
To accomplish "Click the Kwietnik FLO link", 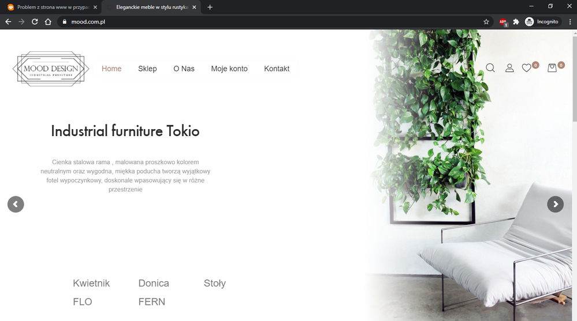I will (x=91, y=292).
